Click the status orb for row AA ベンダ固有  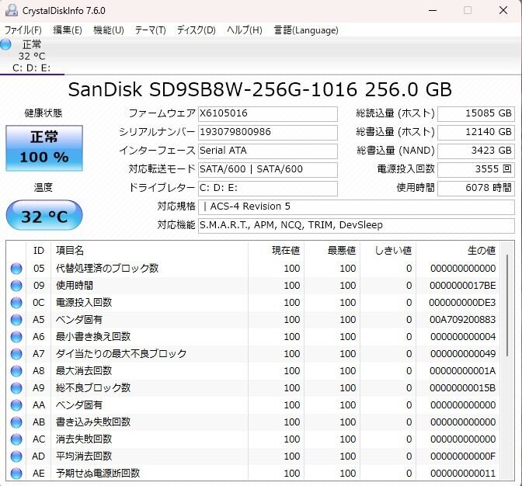(x=16, y=405)
